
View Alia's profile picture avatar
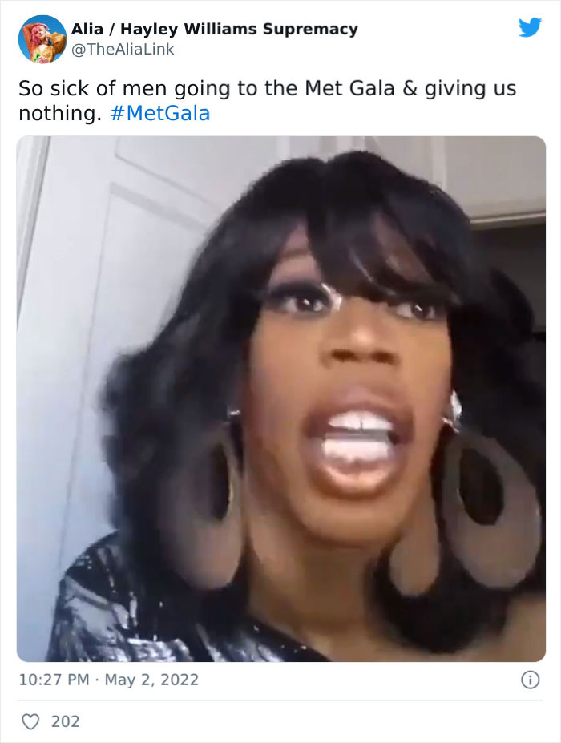[42, 38]
